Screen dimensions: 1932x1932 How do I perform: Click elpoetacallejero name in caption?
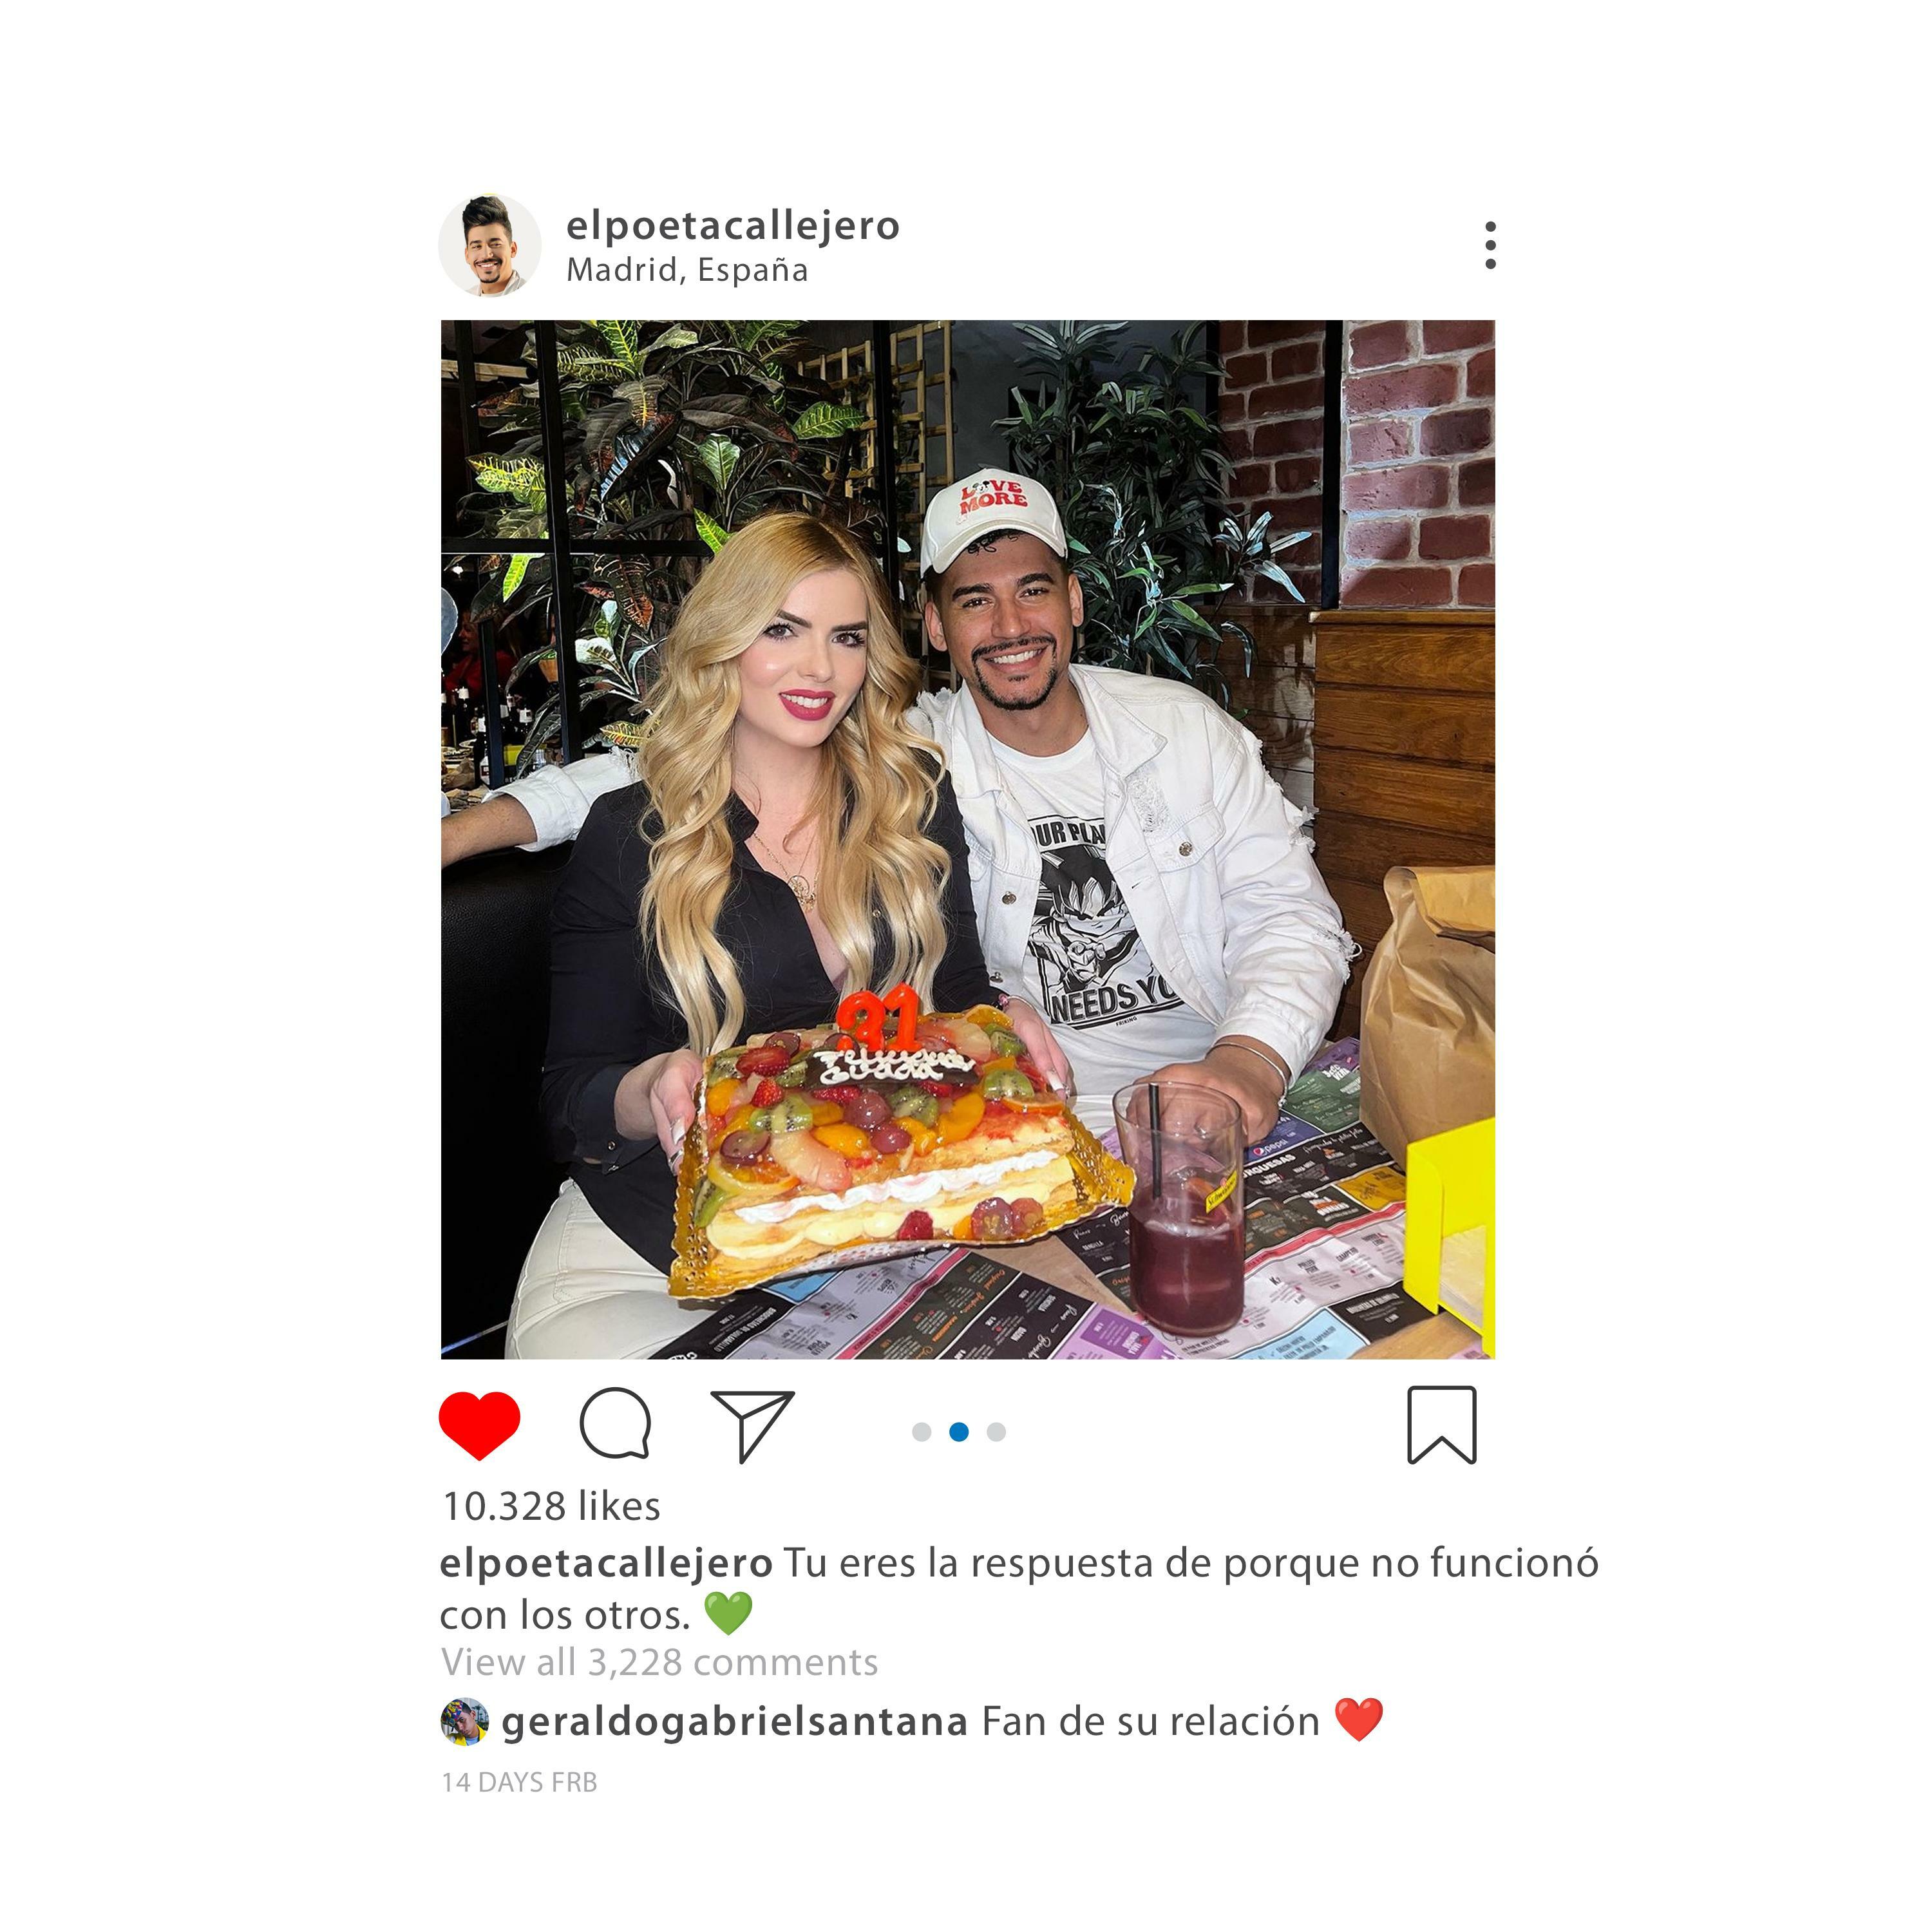606,1563
